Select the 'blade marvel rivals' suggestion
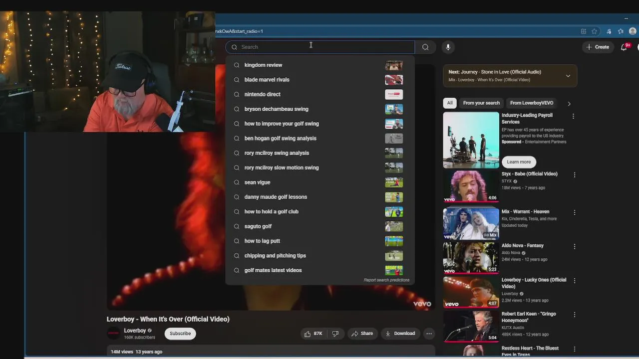 (x=320, y=80)
